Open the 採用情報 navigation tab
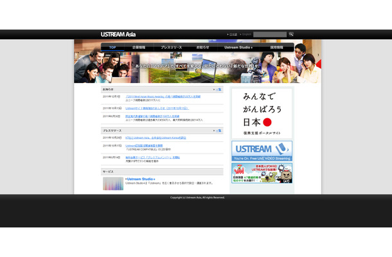Viewport: 392px width, 257px height. point(276,48)
